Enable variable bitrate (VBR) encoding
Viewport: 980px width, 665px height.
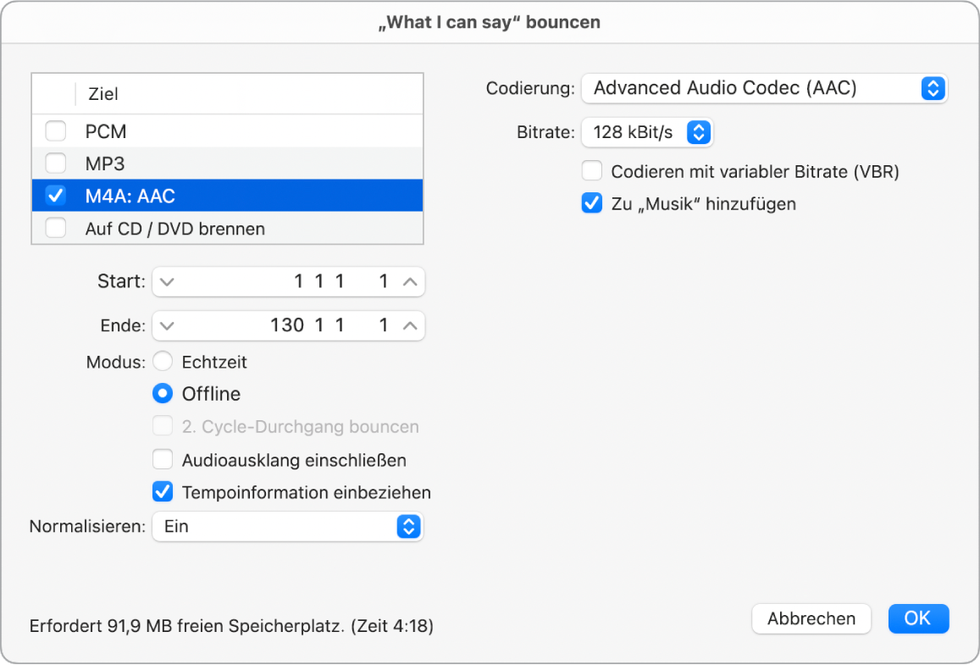pyautogui.click(x=591, y=170)
